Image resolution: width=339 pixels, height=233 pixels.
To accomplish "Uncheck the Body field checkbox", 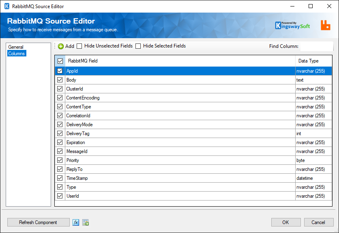I will (60, 80).
